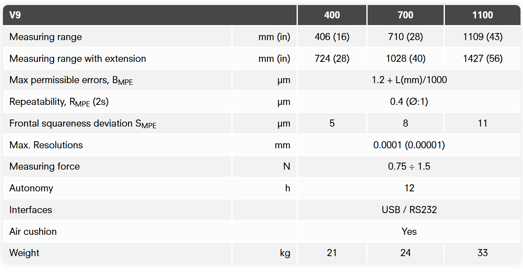Click the Measuring range with extension label
The image size is (523, 272).
(x=78, y=58)
